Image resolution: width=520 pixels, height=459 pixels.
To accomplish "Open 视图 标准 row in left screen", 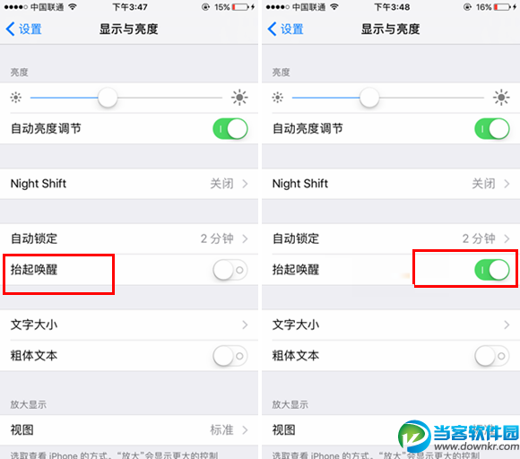I will coord(129,430).
